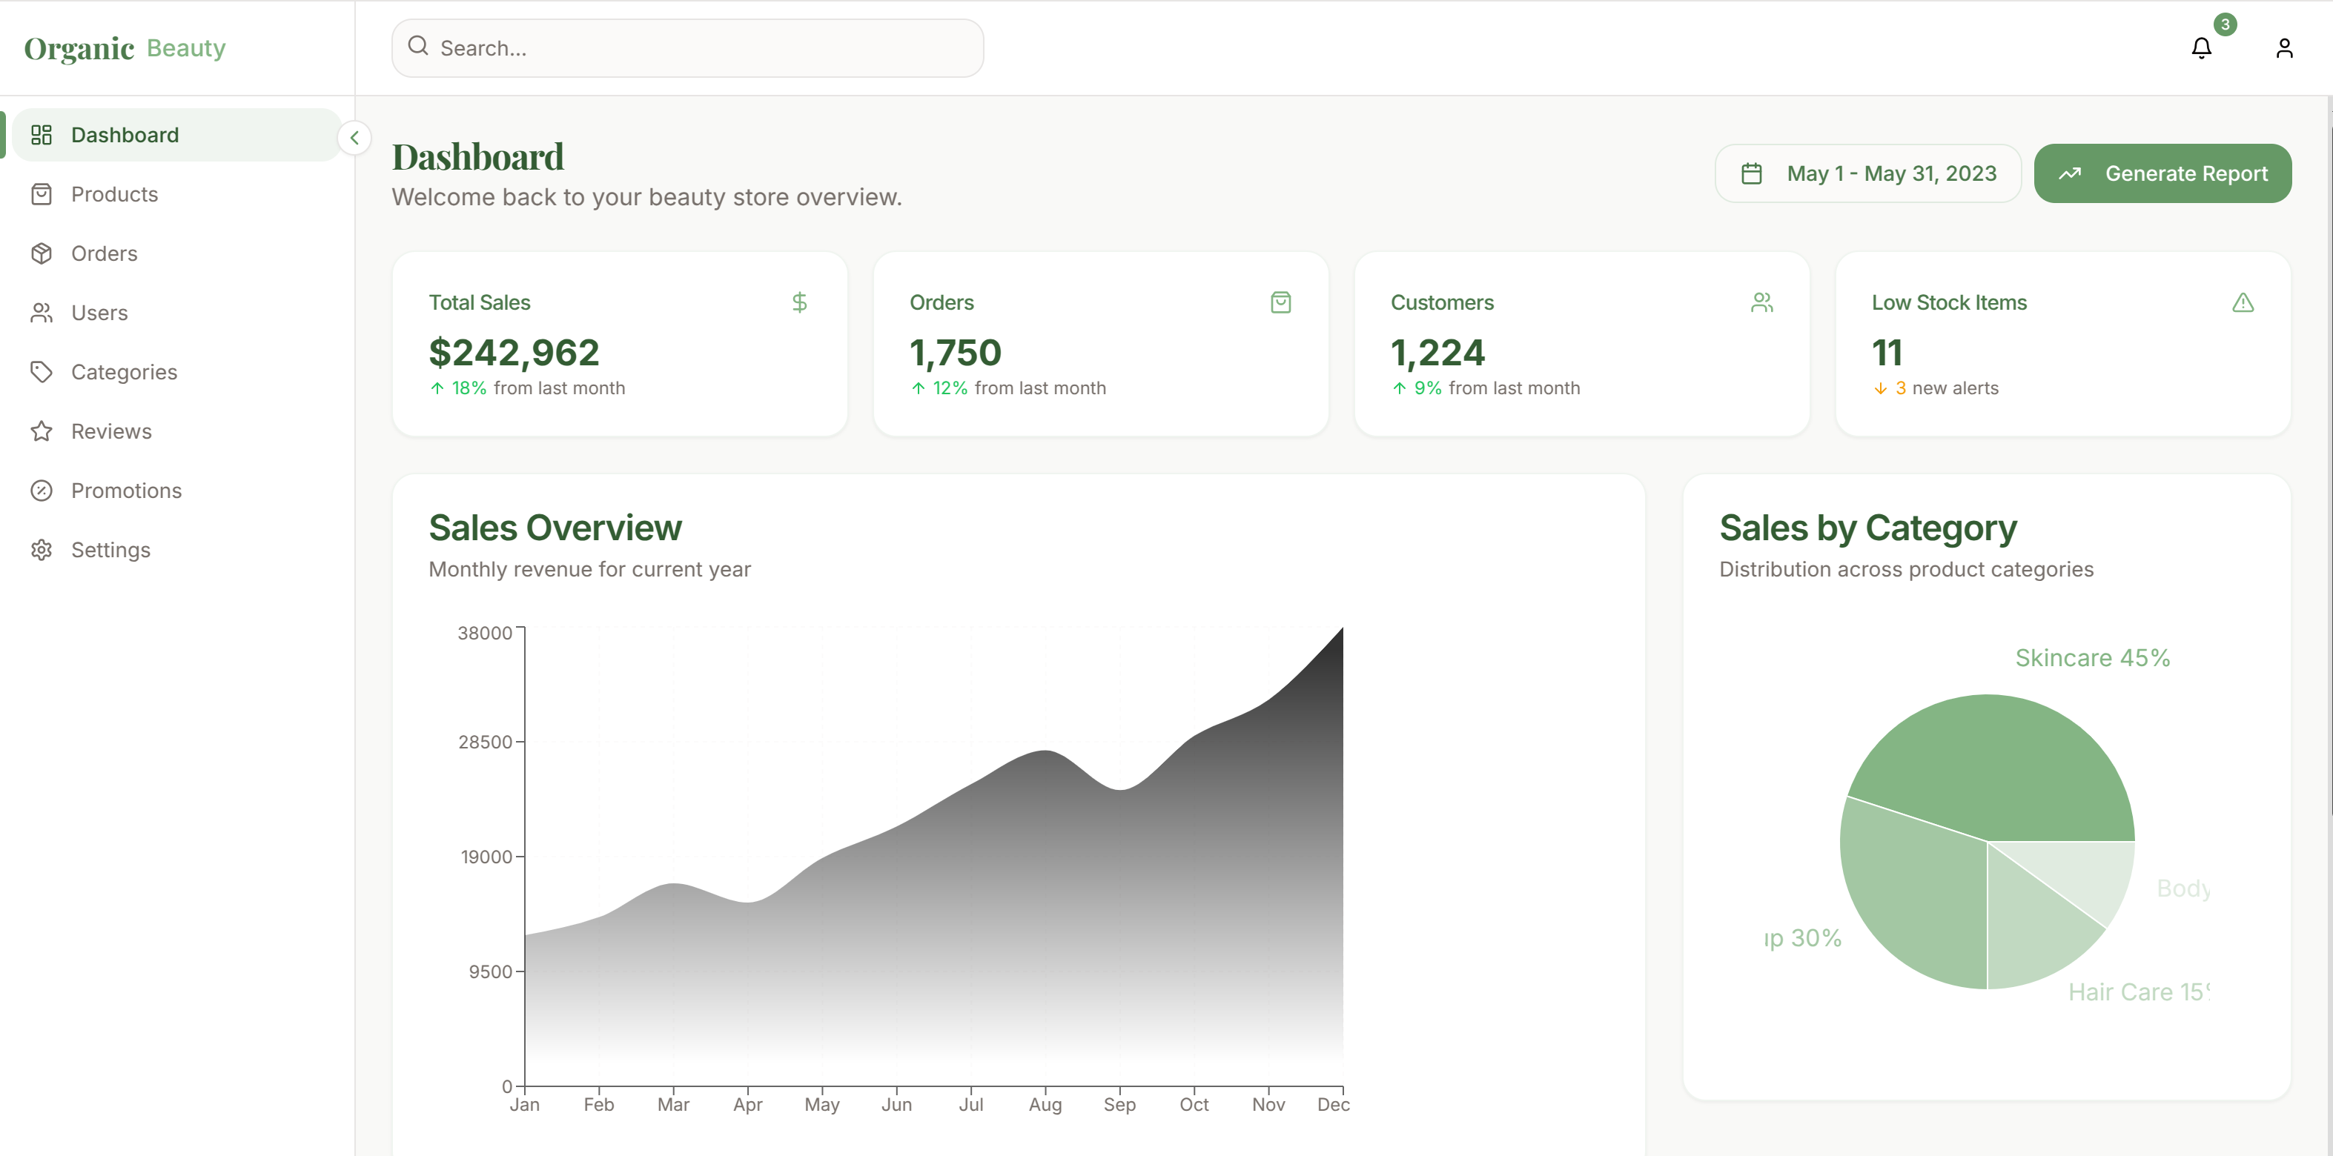This screenshot has height=1156, width=2333.
Task: Click the Orders package icon
Action: click(x=42, y=253)
